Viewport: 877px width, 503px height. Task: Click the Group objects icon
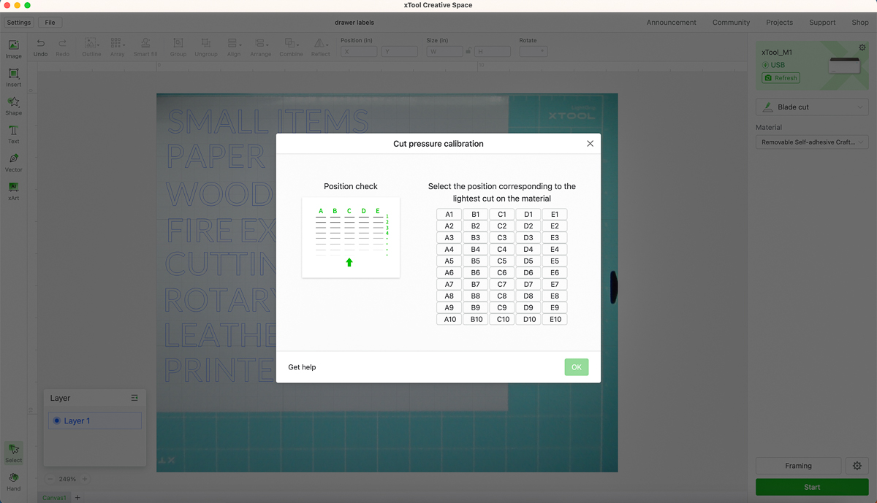tap(178, 44)
